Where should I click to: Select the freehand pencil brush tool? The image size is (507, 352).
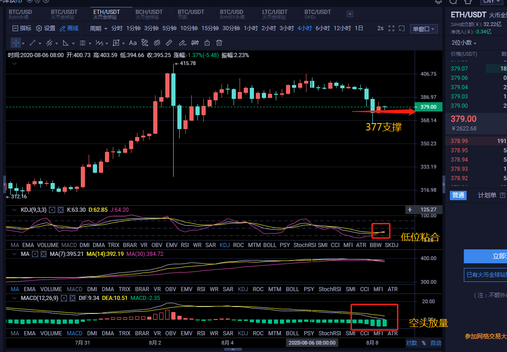182,43
